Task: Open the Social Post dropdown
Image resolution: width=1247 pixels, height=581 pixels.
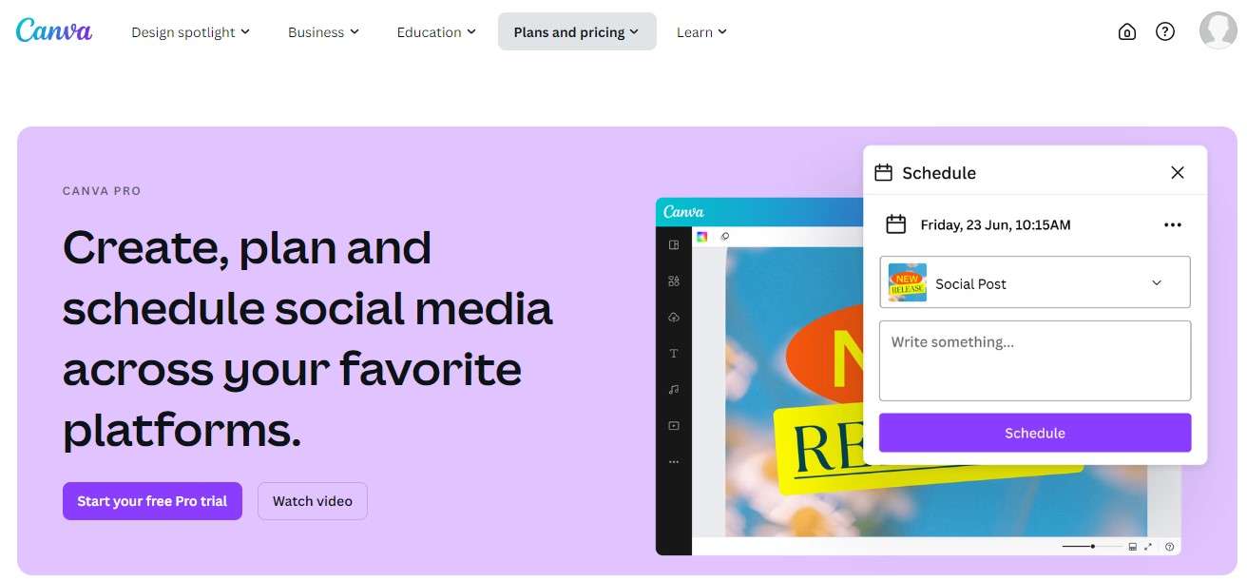Action: [1158, 282]
